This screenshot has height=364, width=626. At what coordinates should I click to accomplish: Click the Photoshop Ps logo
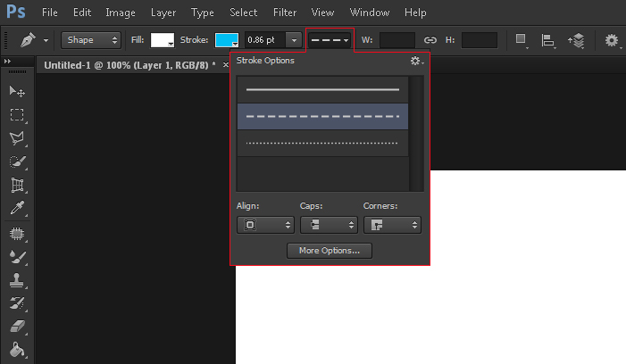coord(16,12)
